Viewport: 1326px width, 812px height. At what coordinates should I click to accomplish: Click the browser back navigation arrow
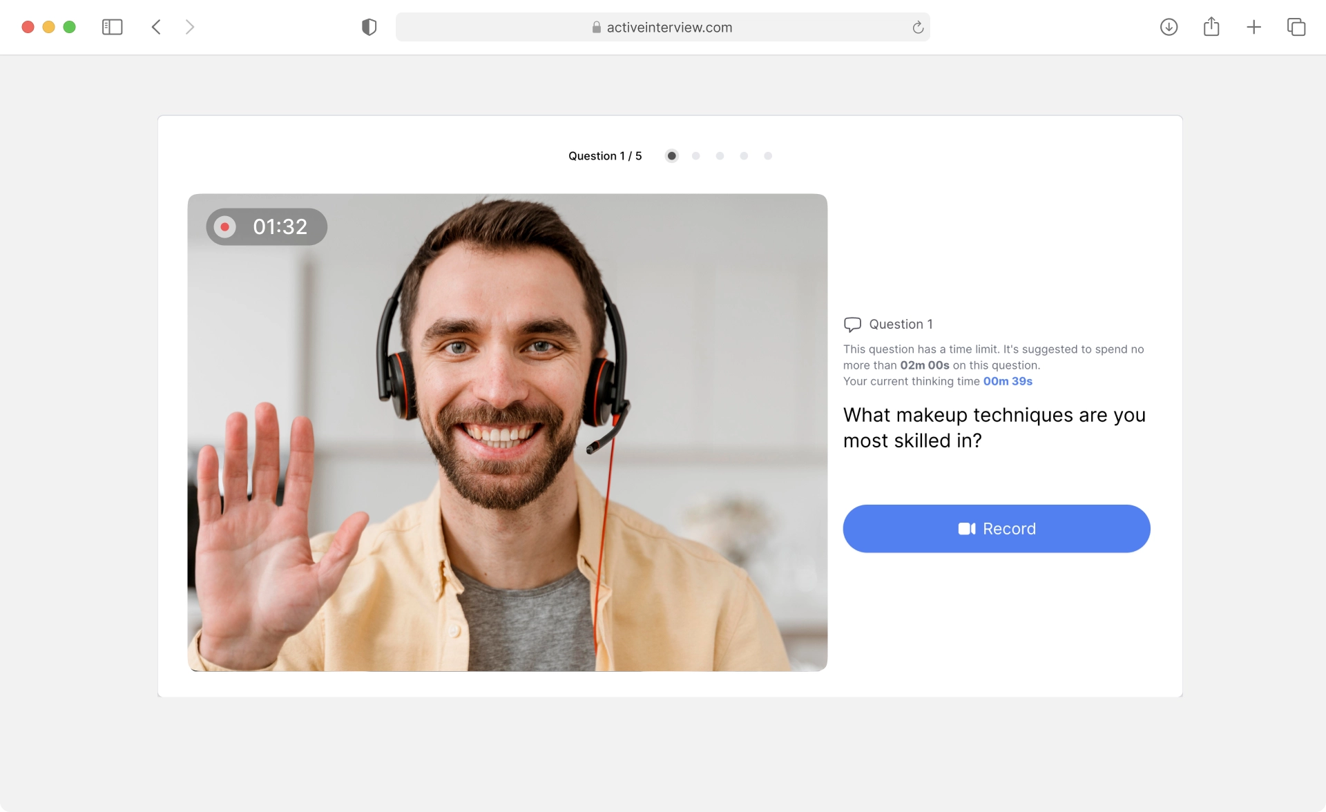pyautogui.click(x=155, y=26)
